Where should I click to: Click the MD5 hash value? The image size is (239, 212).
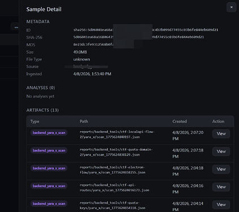coord(94,45)
